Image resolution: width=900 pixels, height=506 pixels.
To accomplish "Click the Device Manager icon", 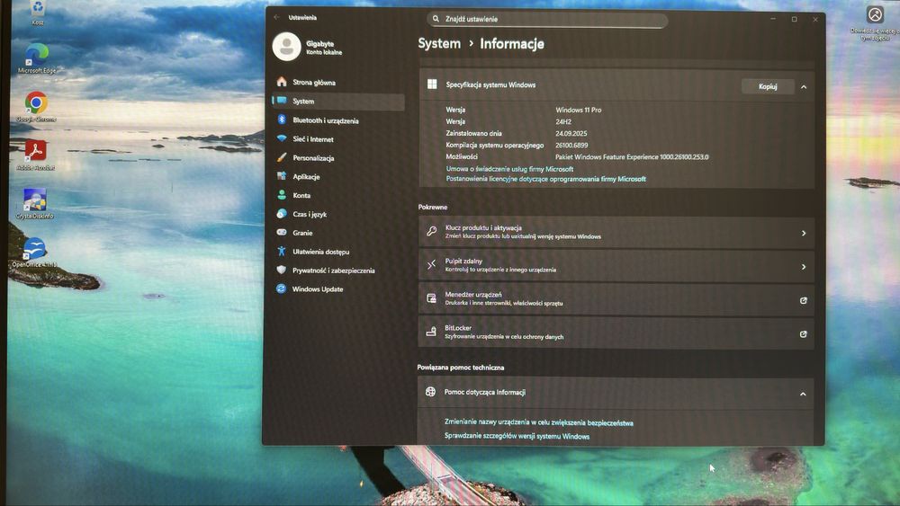I will (x=432, y=298).
